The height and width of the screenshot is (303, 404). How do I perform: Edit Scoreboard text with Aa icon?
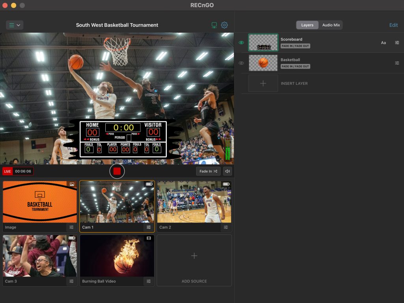[383, 43]
